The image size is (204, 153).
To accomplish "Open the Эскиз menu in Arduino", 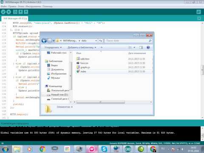I will tap(21, 6).
